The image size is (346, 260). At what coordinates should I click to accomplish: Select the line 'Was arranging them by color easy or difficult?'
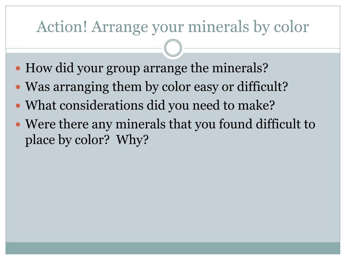[156, 87]
